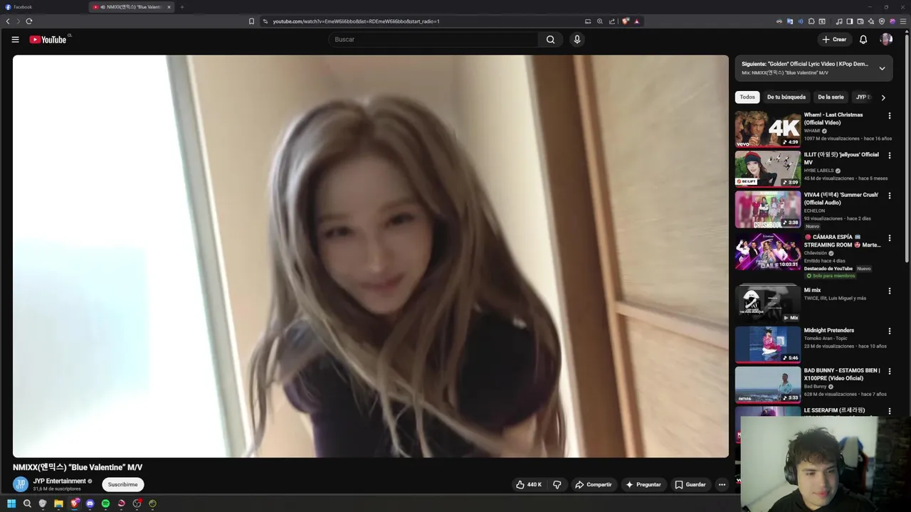Reload the page with refresh icon
This screenshot has width=911, height=512.
pyautogui.click(x=29, y=21)
